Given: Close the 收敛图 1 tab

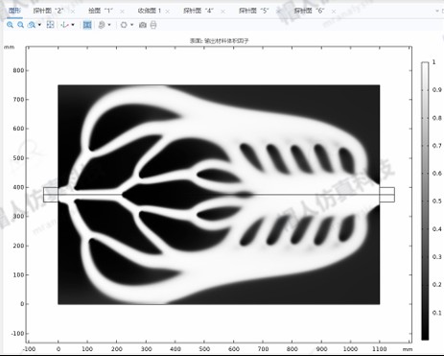Looking at the screenshot, I should click(x=168, y=12).
